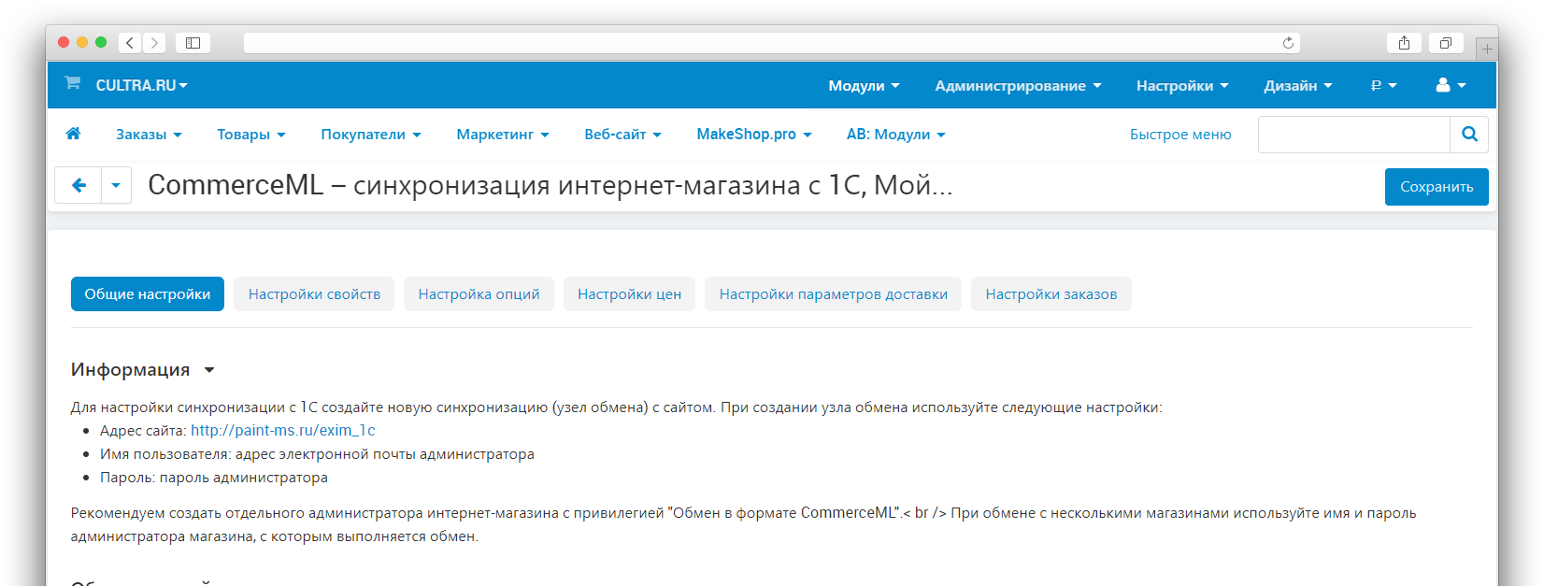The height and width of the screenshot is (586, 1544).
Task: Open the Дизайн dropdown menu
Action: pos(1298,85)
